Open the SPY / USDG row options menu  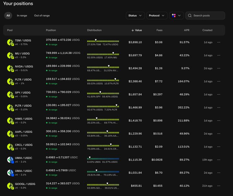coord(219,95)
